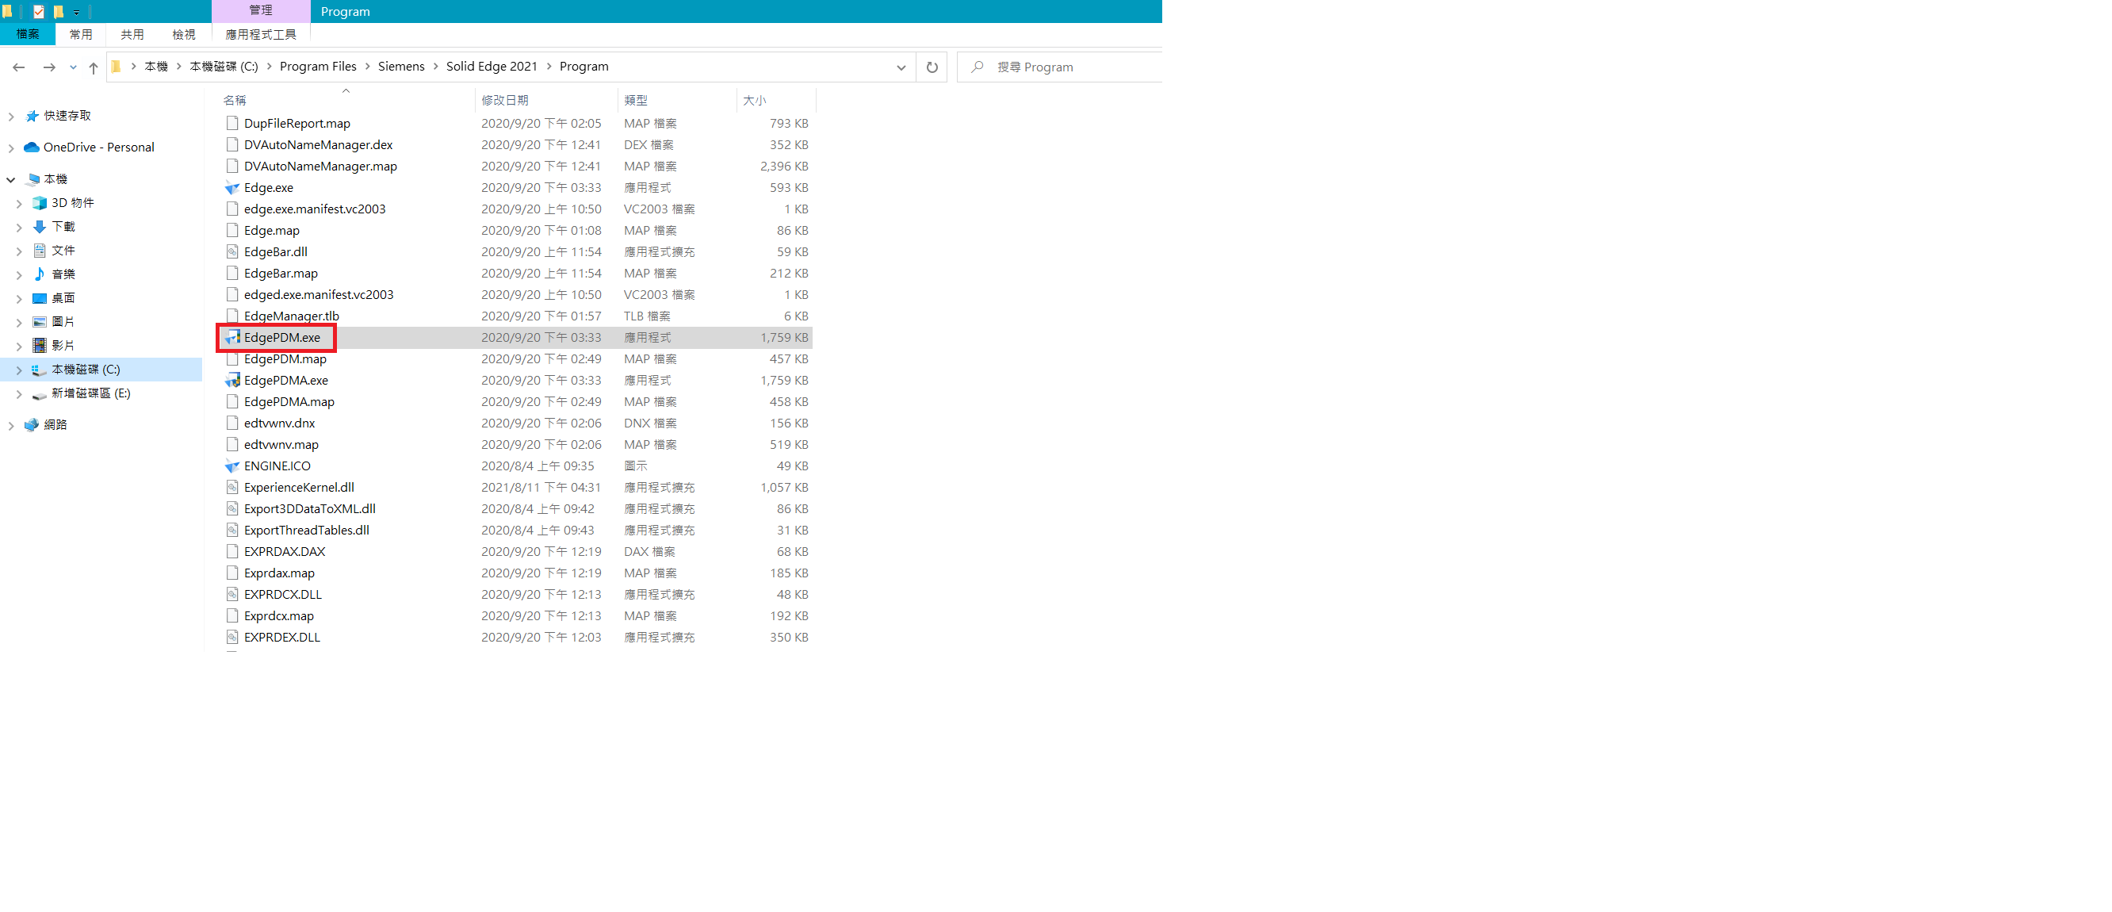2112x912 pixels.
Task: Open OneDrive - Personal in sidebar
Action: (x=98, y=148)
